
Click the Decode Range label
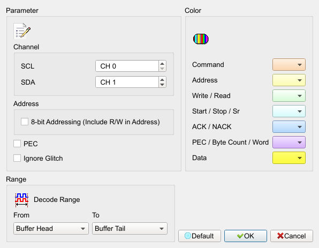(57, 200)
